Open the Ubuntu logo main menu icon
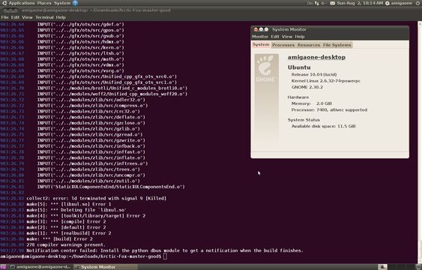The width and height of the screenshot is (422, 270). tap(4, 3)
